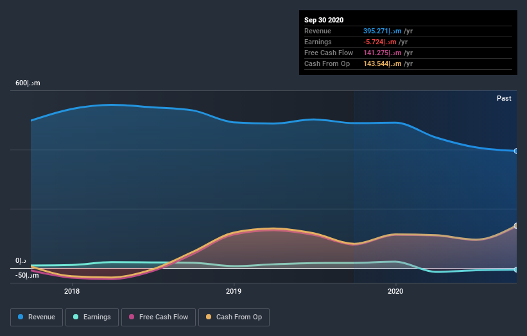Click the Revenue row label in tooltip
The image size is (527, 336).
pyautogui.click(x=318, y=31)
